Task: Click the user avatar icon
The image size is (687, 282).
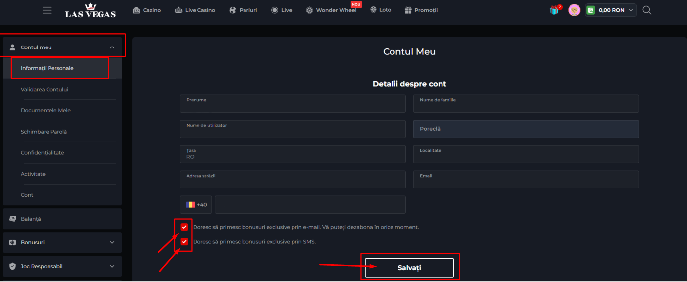Action: tap(574, 10)
